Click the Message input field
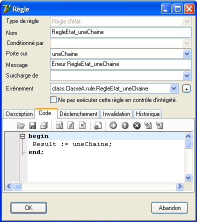Viewport: 197px width, 222px height. pyautogui.click(x=120, y=64)
